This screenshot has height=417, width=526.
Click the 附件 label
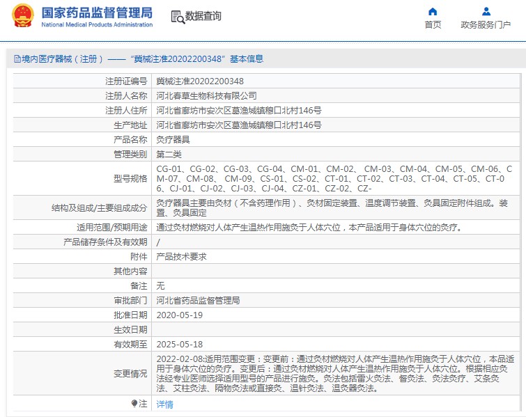[139, 256]
